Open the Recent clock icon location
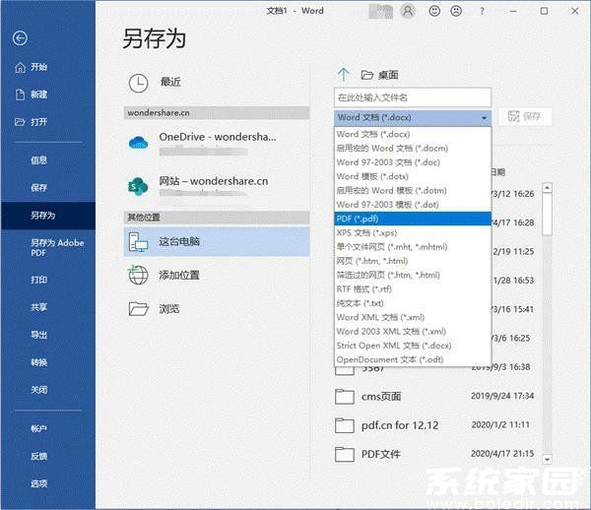Screen dimensions: 591x510 tap(139, 82)
